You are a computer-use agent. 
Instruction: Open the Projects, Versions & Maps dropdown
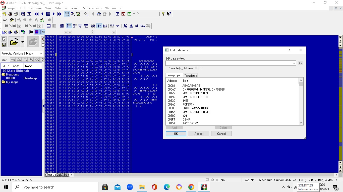(x=41, y=53)
